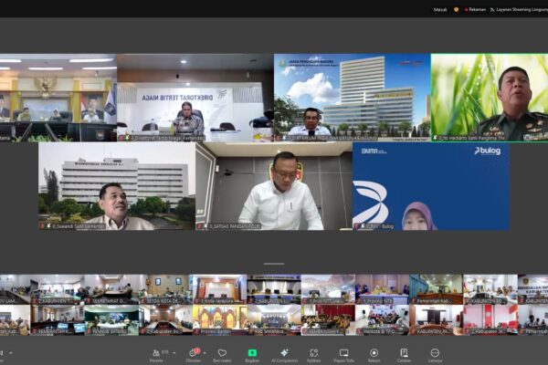Image resolution: width=548 pixels, height=365 pixels.
Task: Expand the audio options arrow at left
Action: (10, 353)
